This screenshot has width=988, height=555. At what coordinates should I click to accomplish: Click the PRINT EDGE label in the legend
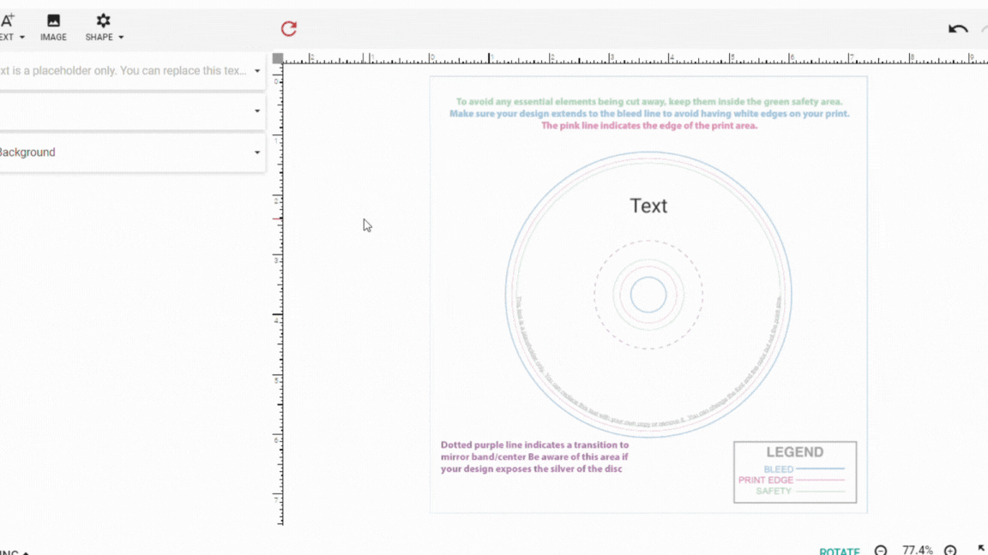[766, 480]
